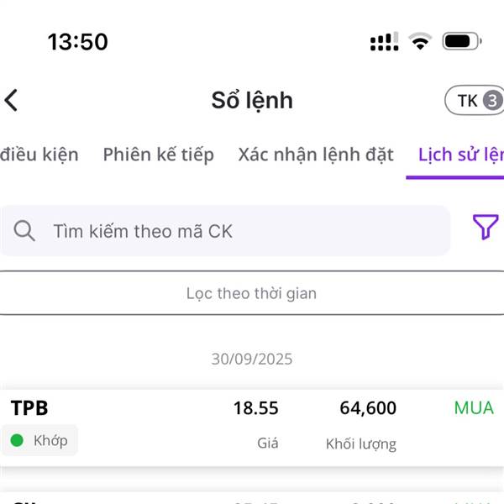This screenshot has height=504, width=504.
Task: Open the filter funnel icon
Action: (x=486, y=227)
